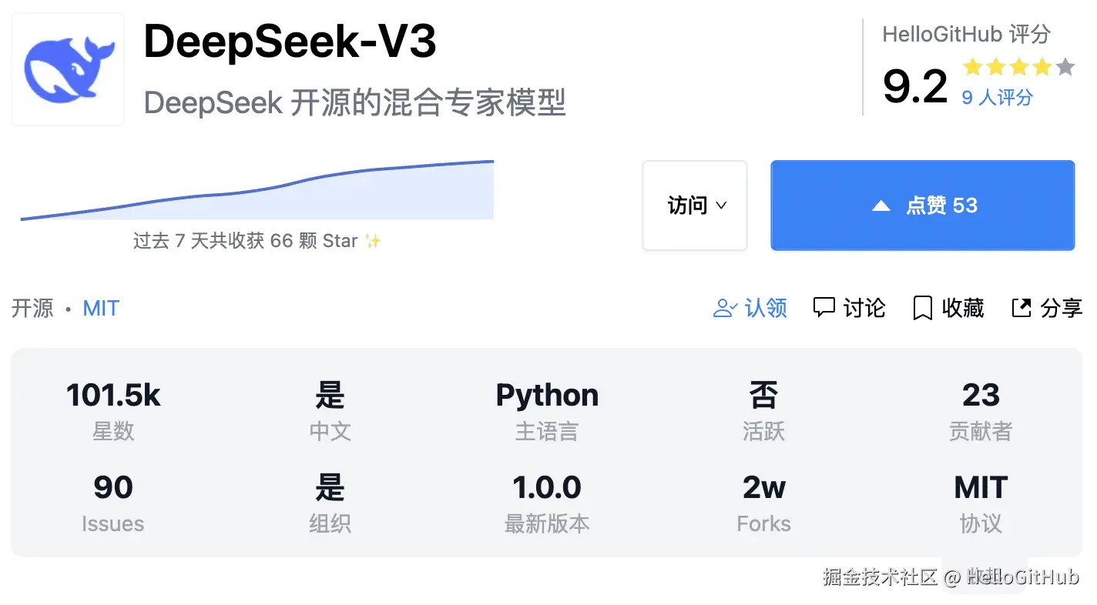Viewport: 1097px width, 605px height.
Task: Click the discussion (讨论) speech bubble icon
Action: click(824, 308)
